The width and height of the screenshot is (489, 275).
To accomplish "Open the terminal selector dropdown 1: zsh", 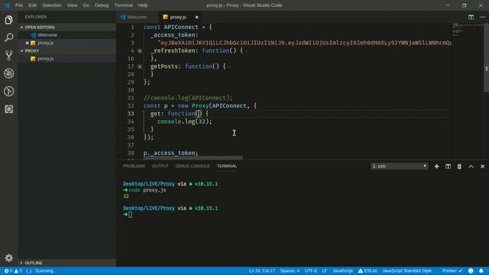I will (x=399, y=167).
